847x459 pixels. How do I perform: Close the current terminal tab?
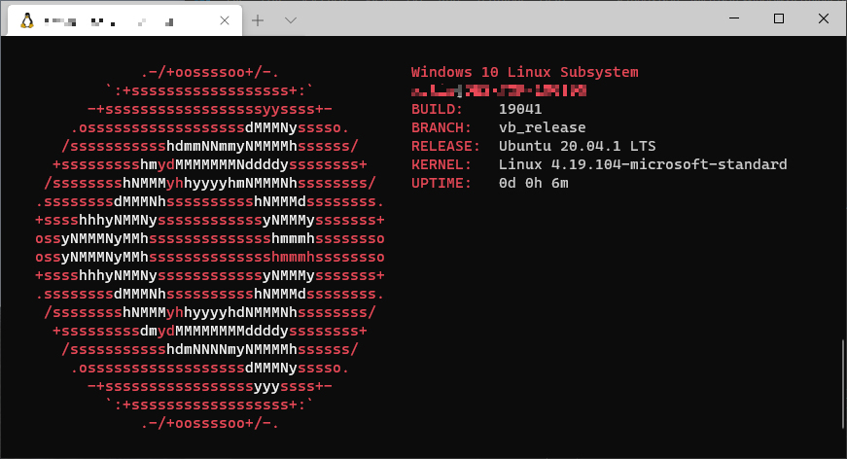[x=225, y=20]
